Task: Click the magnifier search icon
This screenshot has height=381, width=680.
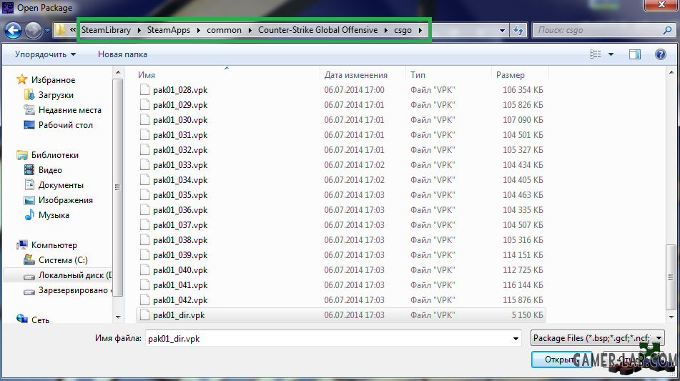Action: [x=667, y=30]
